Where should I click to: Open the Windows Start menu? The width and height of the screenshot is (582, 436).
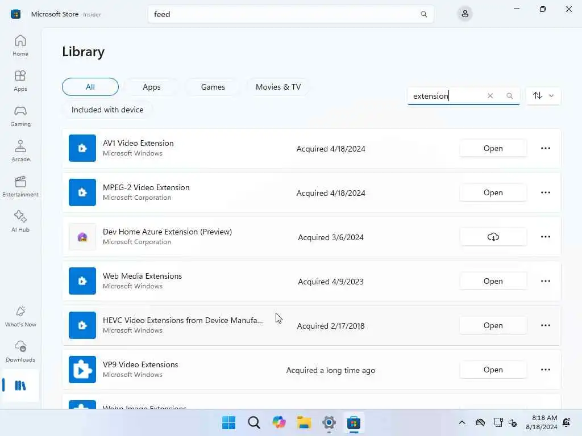pos(228,422)
